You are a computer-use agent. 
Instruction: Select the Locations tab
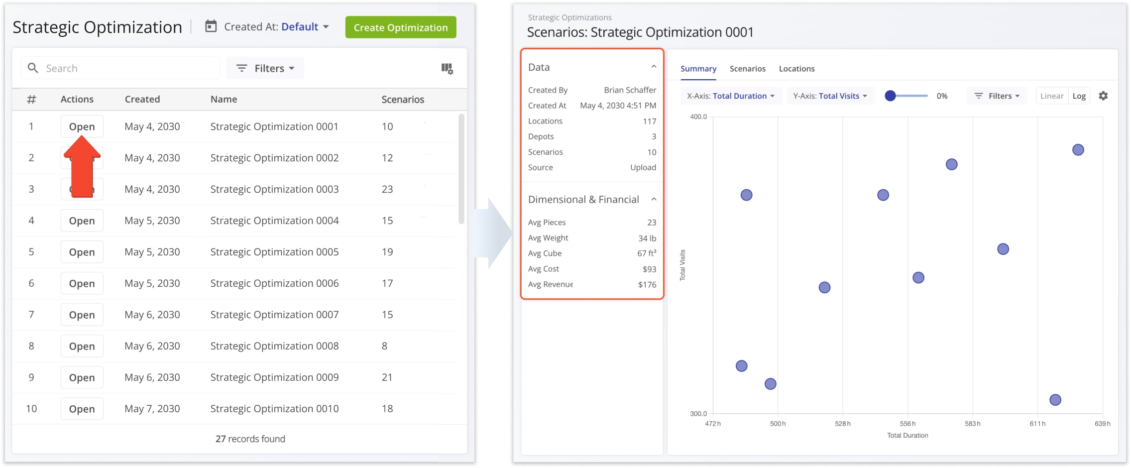796,68
